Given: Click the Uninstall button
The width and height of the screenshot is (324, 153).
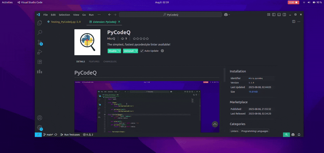Looking at the screenshot, I should tap(129, 51).
